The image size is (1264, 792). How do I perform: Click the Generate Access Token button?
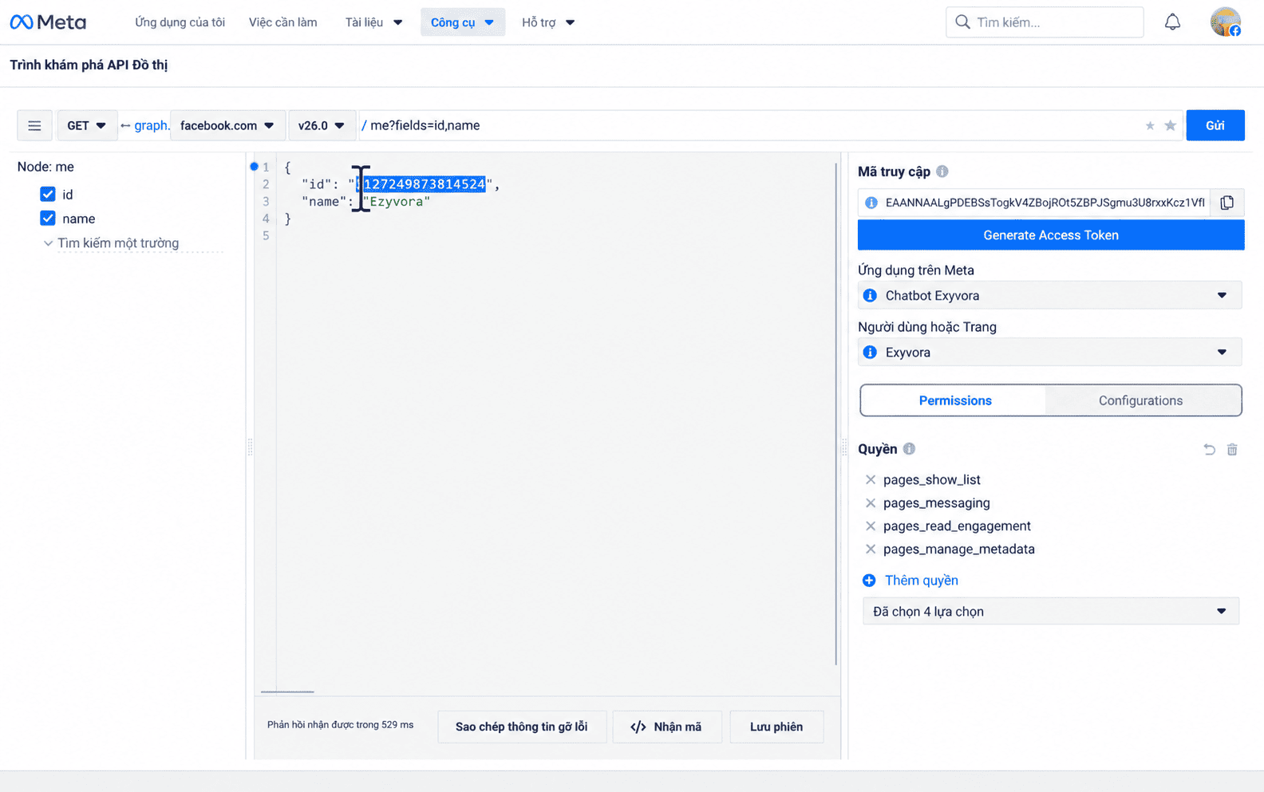[1051, 235]
